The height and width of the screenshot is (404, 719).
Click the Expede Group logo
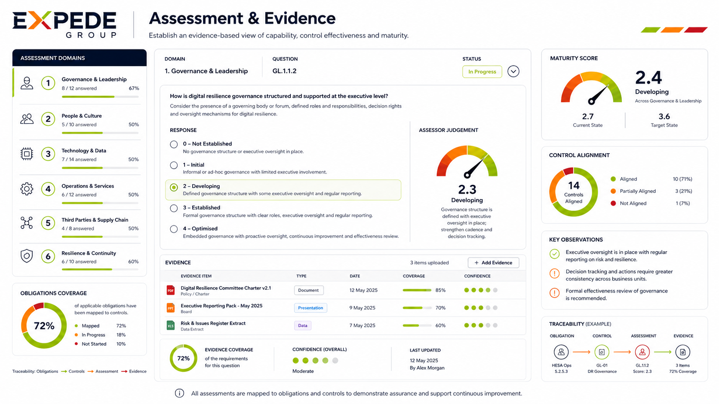(x=65, y=25)
